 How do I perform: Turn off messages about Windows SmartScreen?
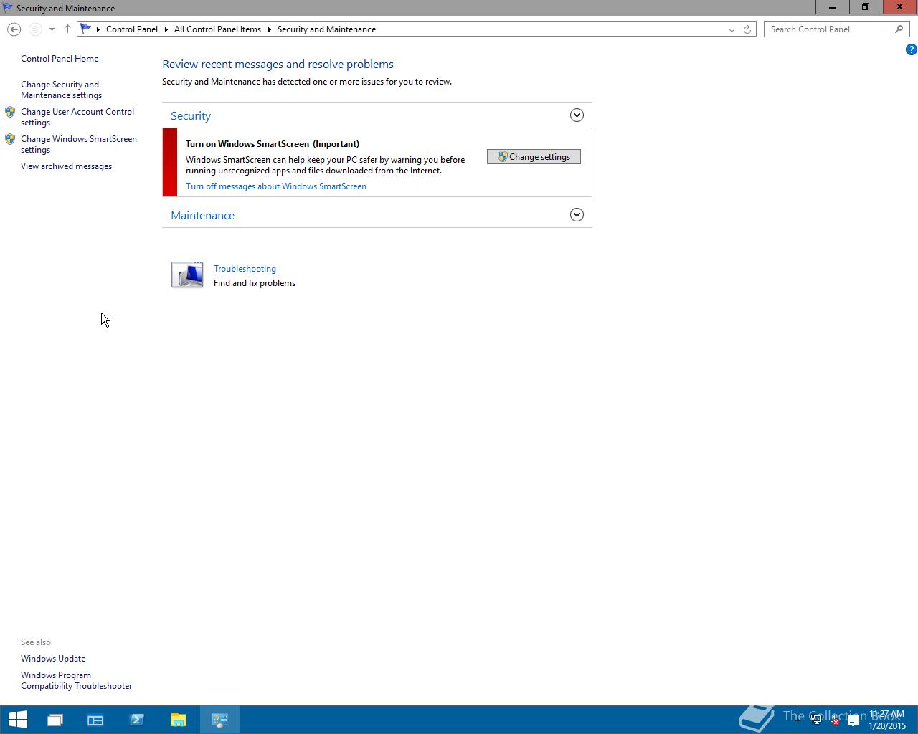click(x=276, y=186)
